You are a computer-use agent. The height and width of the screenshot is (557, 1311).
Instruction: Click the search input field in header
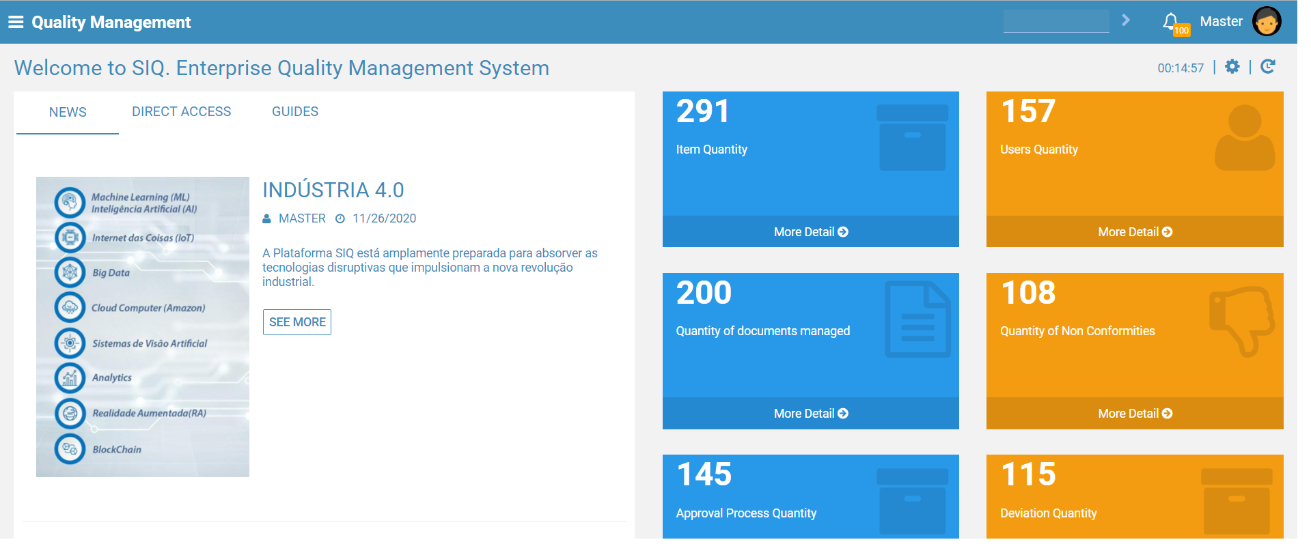coord(1056,20)
